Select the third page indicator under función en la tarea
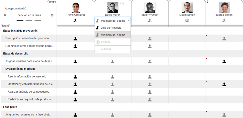 coord(38,20)
